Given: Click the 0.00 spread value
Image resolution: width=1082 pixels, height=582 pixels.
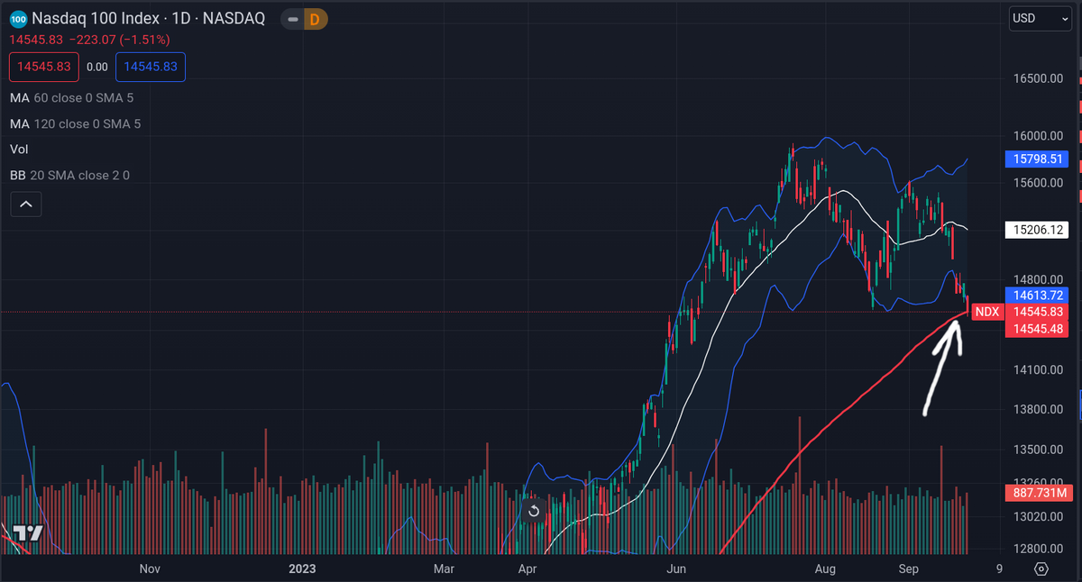Looking at the screenshot, I should pos(96,67).
